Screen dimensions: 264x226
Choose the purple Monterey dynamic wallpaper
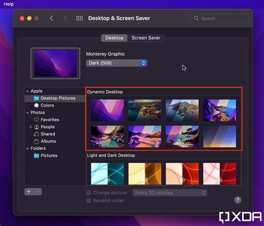tap(107, 110)
